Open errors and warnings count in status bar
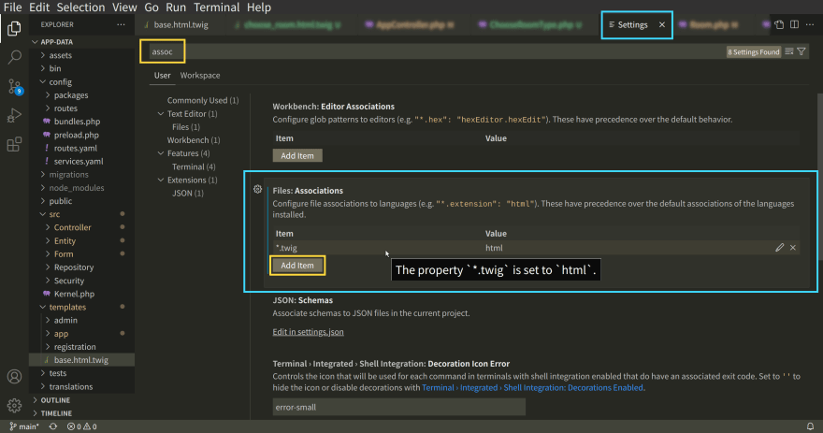The height and width of the screenshot is (433, 823). click(x=82, y=426)
